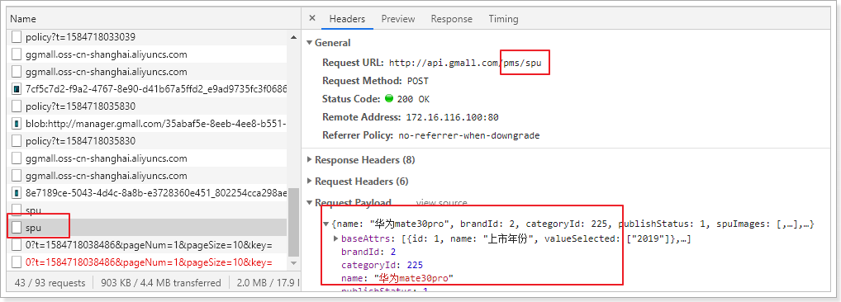841x302 pixels.
Task: Click the categoryId: 225 payload line
Action: pyautogui.click(x=382, y=265)
